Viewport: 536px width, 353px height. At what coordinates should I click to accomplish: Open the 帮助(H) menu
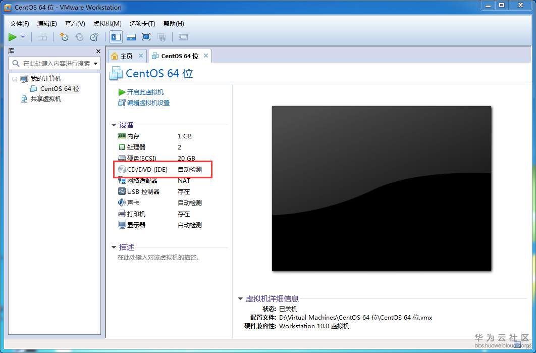(x=174, y=24)
